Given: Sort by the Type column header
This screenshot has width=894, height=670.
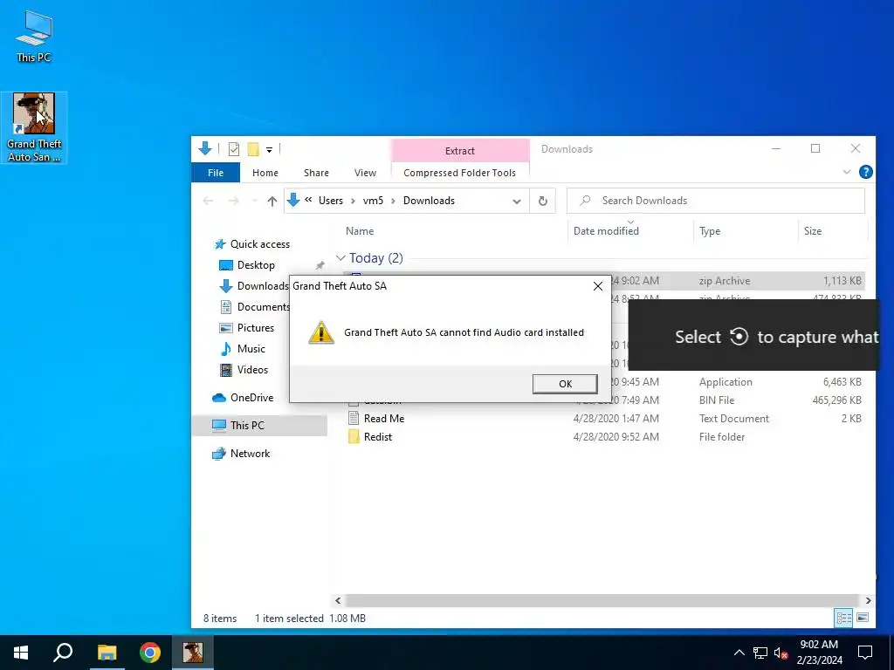Looking at the screenshot, I should pyautogui.click(x=710, y=230).
